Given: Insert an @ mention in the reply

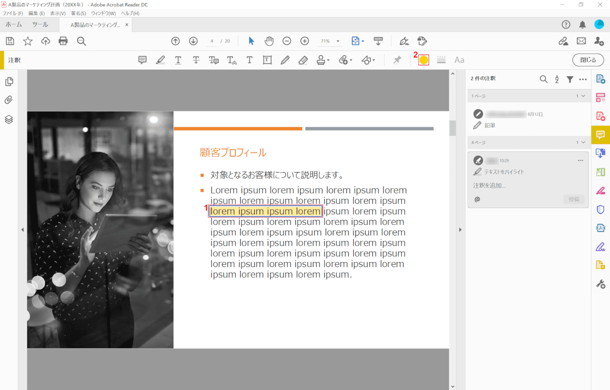Looking at the screenshot, I should click(477, 199).
